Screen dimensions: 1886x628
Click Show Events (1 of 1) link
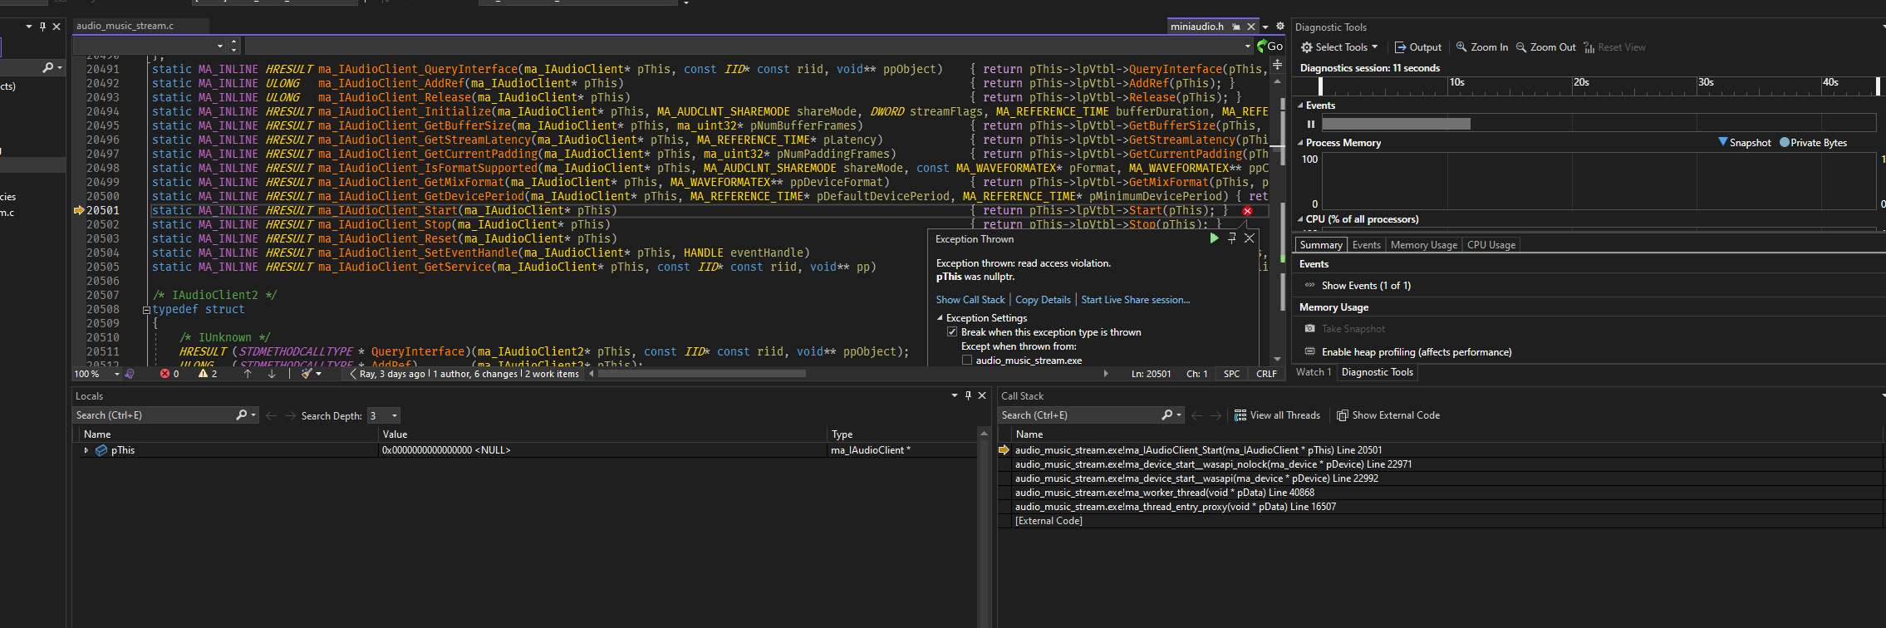click(x=1366, y=286)
